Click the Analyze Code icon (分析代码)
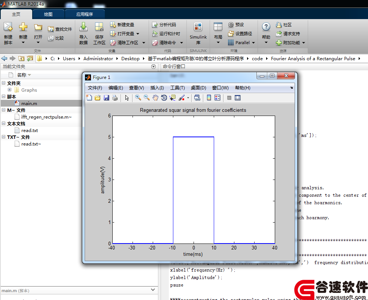The image size is (368, 300). 155,25
